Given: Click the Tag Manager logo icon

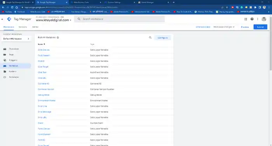Looking at the screenshot, I should point(9,19).
